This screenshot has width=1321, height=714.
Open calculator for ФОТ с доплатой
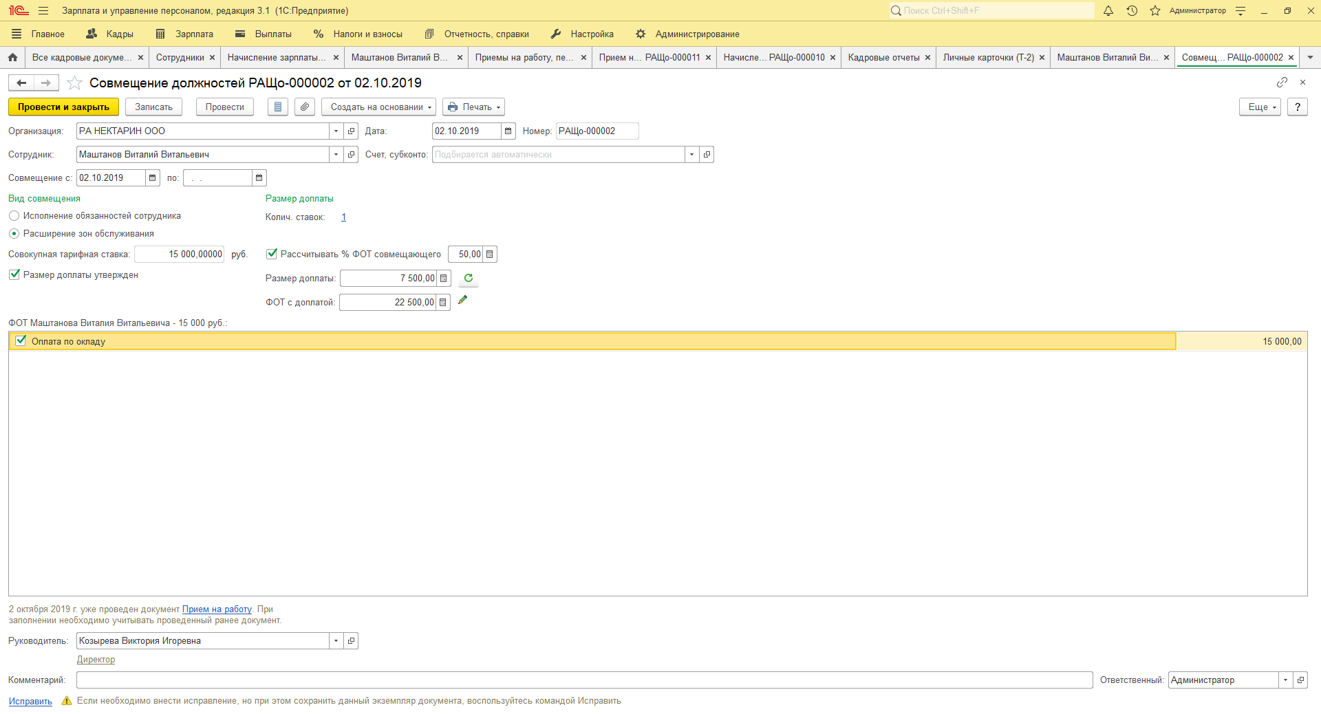point(443,302)
